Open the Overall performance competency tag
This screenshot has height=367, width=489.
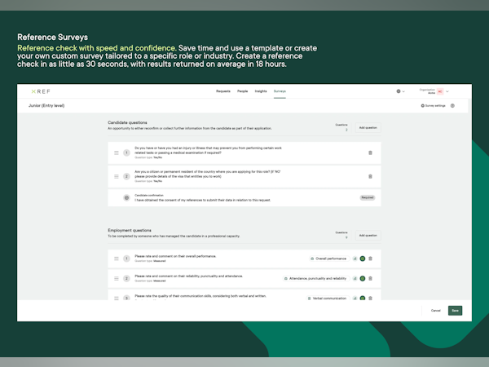tap(329, 259)
